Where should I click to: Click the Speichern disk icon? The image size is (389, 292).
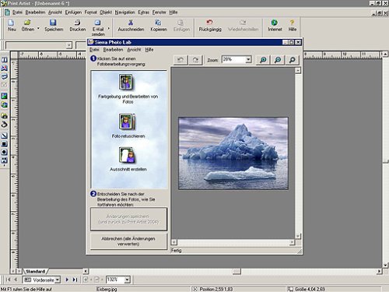(x=53, y=23)
